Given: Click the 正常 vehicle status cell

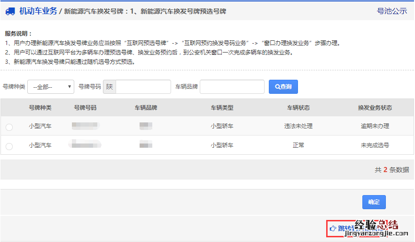Looking at the screenshot, I should [298, 145].
